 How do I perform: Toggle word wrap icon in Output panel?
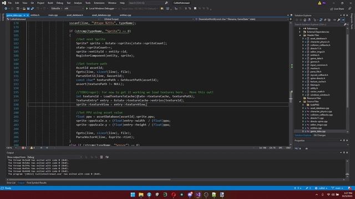107,157
